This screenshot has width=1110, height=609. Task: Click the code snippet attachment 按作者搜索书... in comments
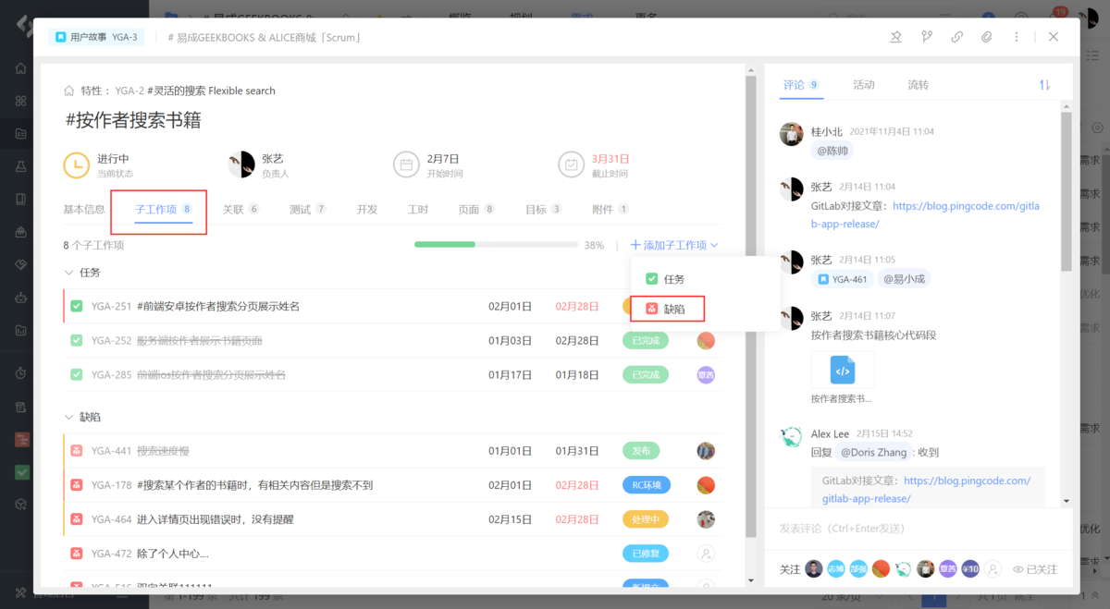(x=843, y=368)
